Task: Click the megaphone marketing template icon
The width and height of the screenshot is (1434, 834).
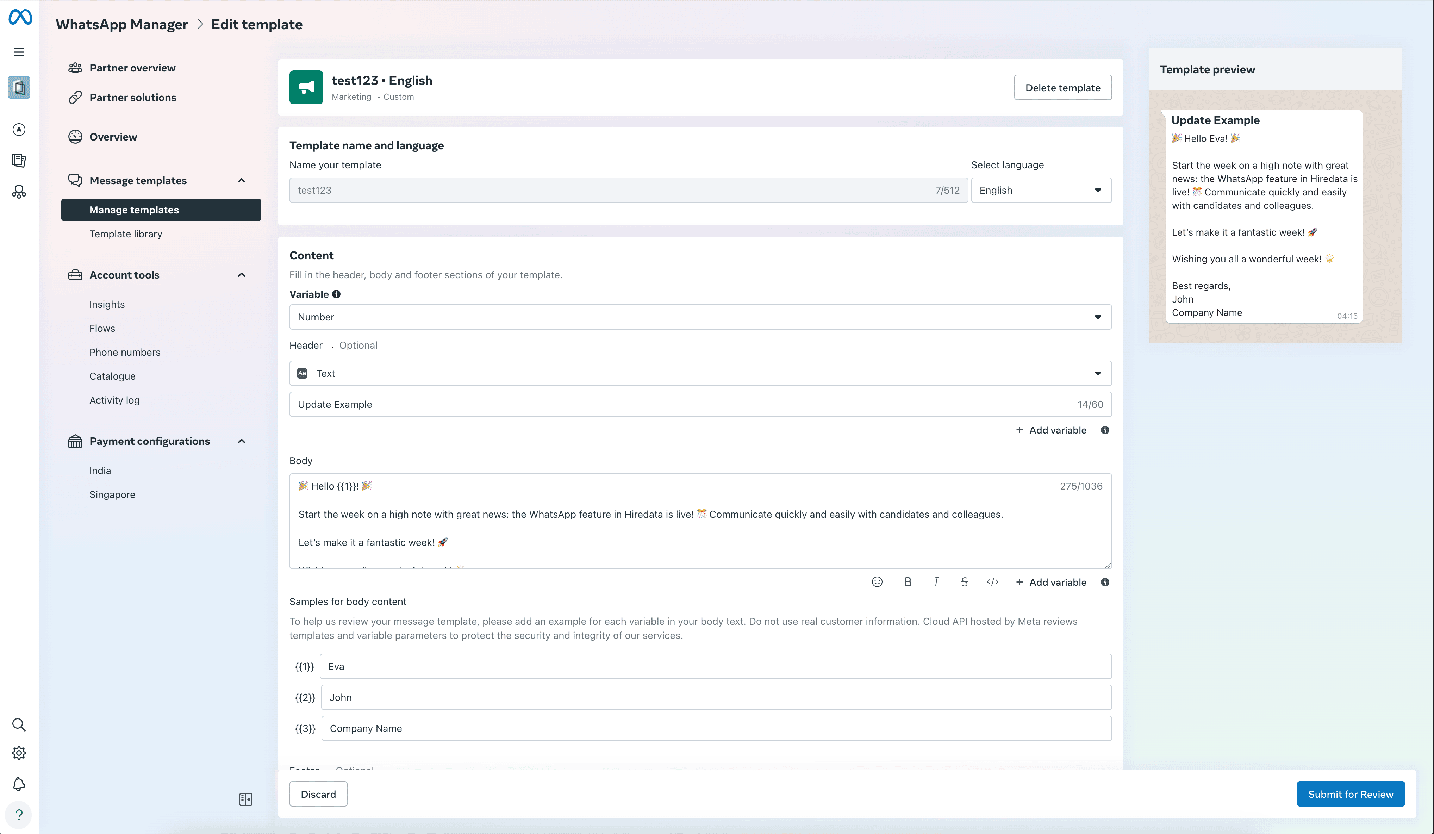Action: (x=306, y=87)
